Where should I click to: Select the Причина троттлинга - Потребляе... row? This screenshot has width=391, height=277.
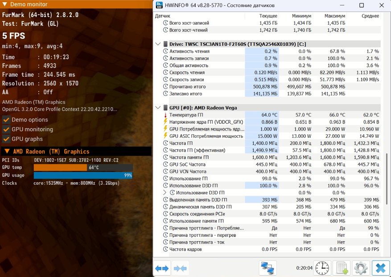[271, 228]
